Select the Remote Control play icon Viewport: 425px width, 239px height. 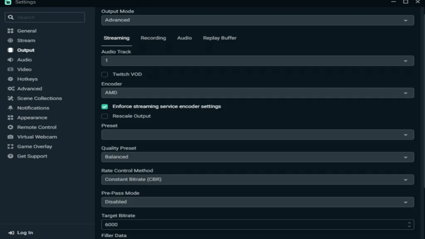click(x=11, y=127)
